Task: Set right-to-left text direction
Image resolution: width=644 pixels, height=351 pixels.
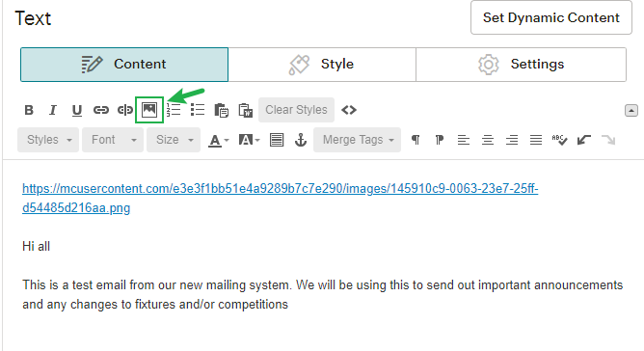Action: 440,140
